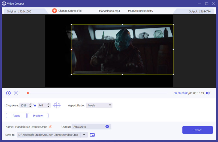The image size is (218, 142).
Task: Click the Mandalorian.mp4 file name
Action: pos(110,11)
